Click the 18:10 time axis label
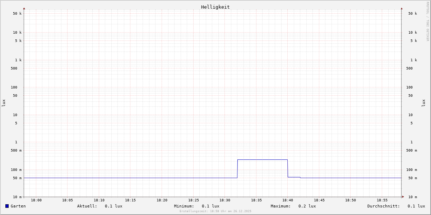Viewport: 431px width, 215px height. pos(99,200)
